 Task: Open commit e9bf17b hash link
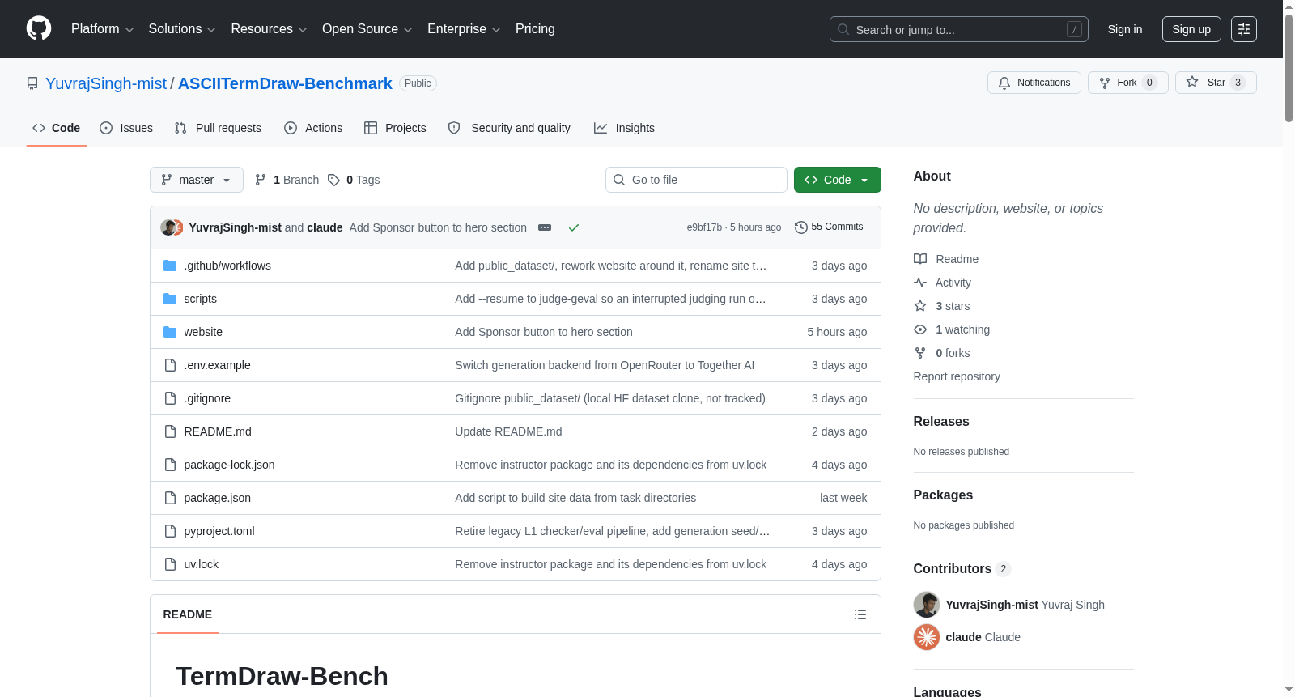(704, 227)
